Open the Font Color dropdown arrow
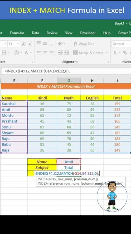Image resolution: width=131 pixels, height=234 pixels. 31,53
